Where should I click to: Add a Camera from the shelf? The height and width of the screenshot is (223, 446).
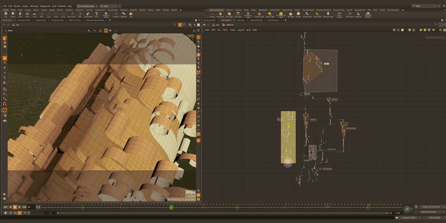point(212,15)
